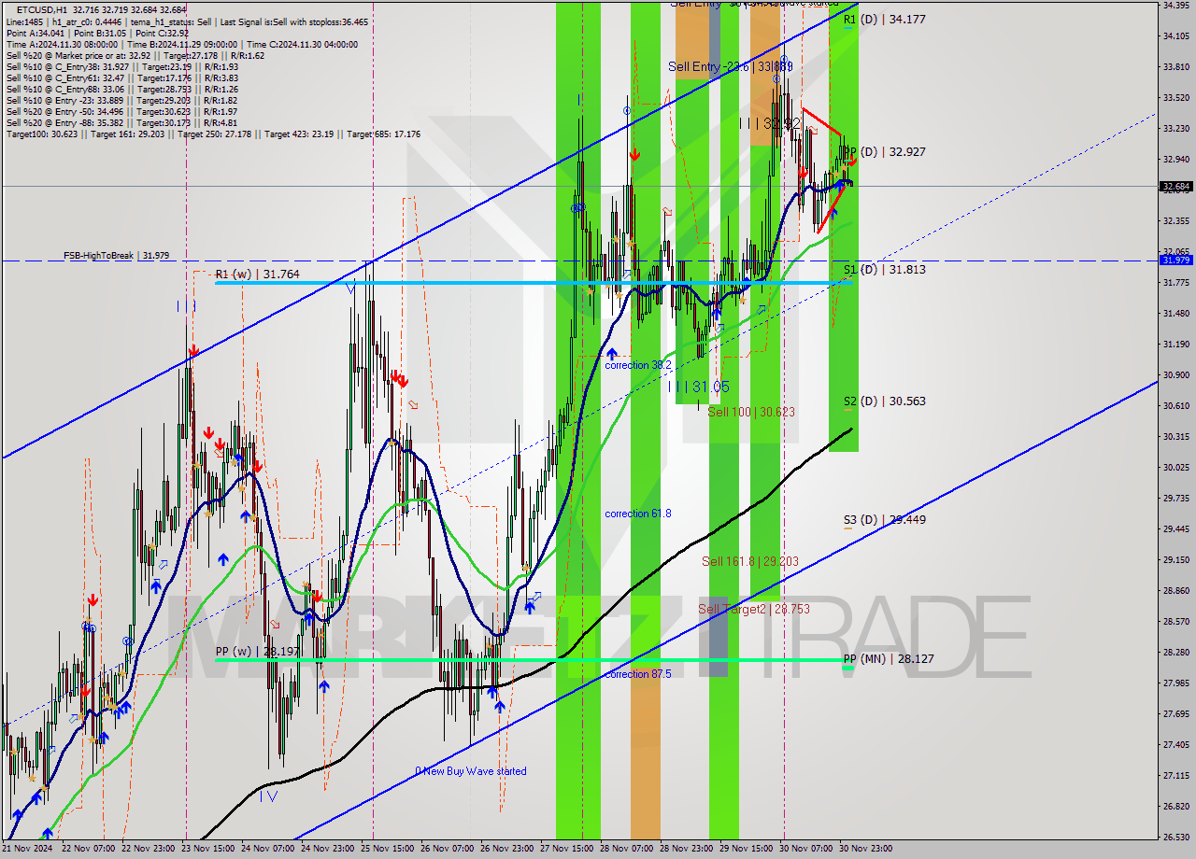The height and width of the screenshot is (859, 1196).
Task: Select the S3 (D) | 29.449 support label
Action: [x=884, y=519]
